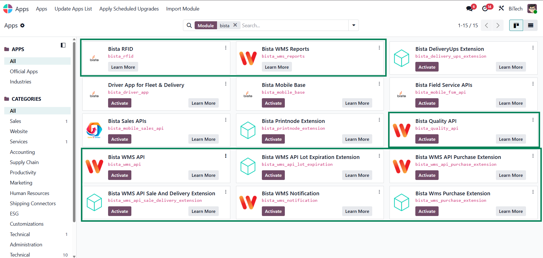Click Apply Scheduled Upgrades menu
The height and width of the screenshot is (258, 543).
pyautogui.click(x=129, y=9)
